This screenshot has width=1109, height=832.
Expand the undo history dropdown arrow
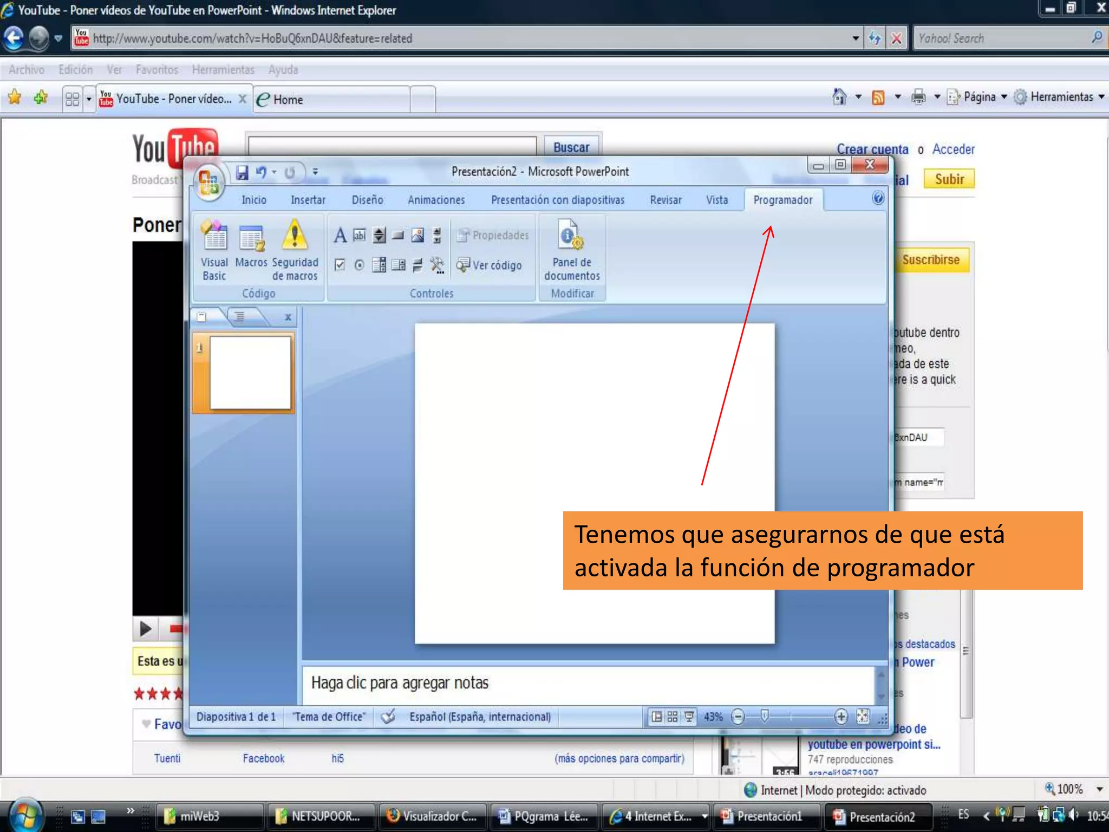pyautogui.click(x=275, y=172)
